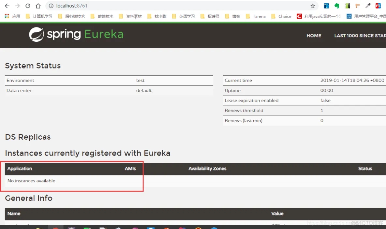Click the 'General Info' heading
The height and width of the screenshot is (229, 386).
[x=29, y=198]
